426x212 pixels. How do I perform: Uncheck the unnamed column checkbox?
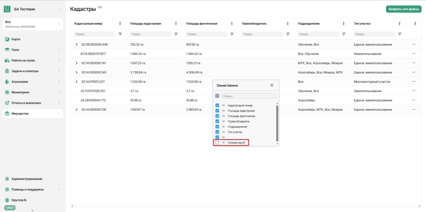coord(217,137)
